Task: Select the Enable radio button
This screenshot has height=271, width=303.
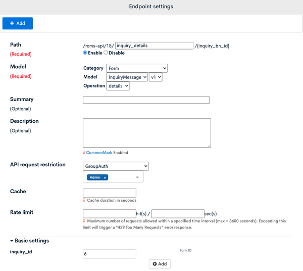Action: (85, 53)
